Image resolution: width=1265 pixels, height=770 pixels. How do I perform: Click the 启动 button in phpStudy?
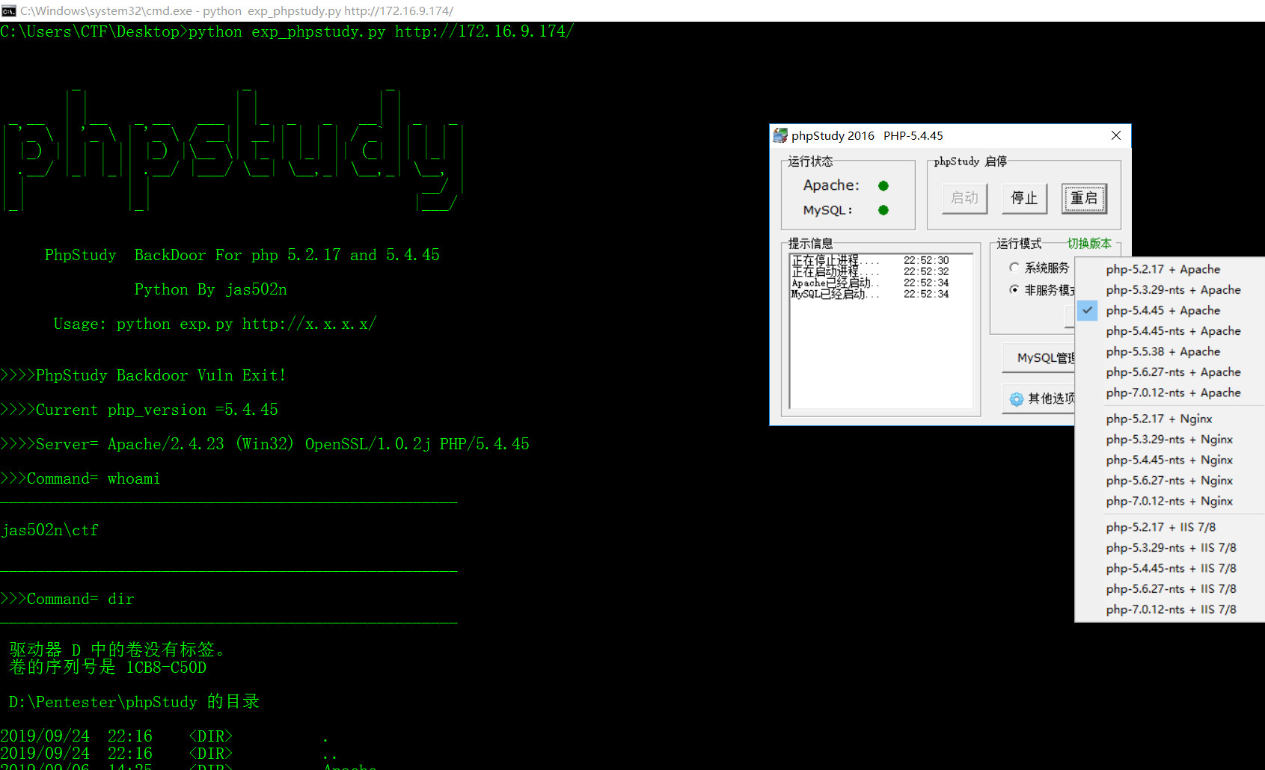[x=964, y=198]
